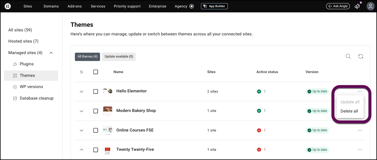This screenshot has height=160, width=377.
Task: Go to Priority support
Action: pos(127,6)
